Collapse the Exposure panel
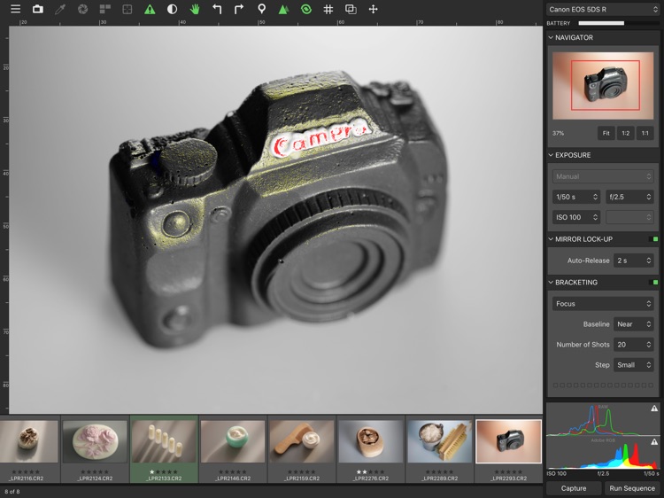Screen dimensions: 664x498 click(x=551, y=155)
